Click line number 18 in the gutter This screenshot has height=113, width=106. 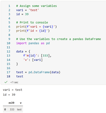(x=8, y=76)
